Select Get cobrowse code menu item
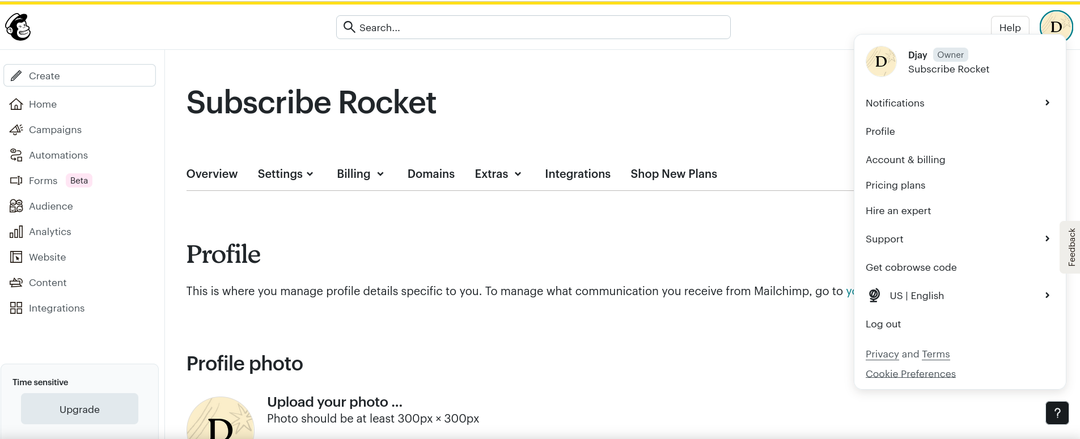Viewport: 1080px width, 439px height. coord(911,267)
